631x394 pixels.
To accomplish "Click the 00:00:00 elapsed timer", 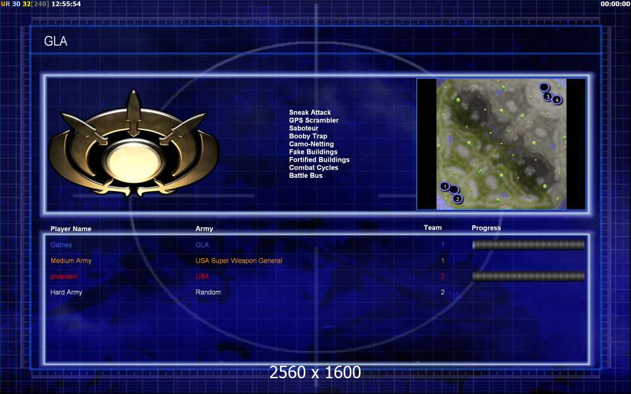I will [x=615, y=4].
